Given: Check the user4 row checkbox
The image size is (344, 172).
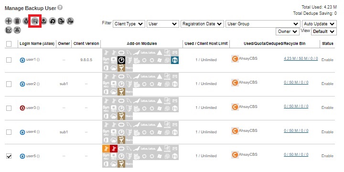Looking at the screenshot, I should [x=9, y=132].
